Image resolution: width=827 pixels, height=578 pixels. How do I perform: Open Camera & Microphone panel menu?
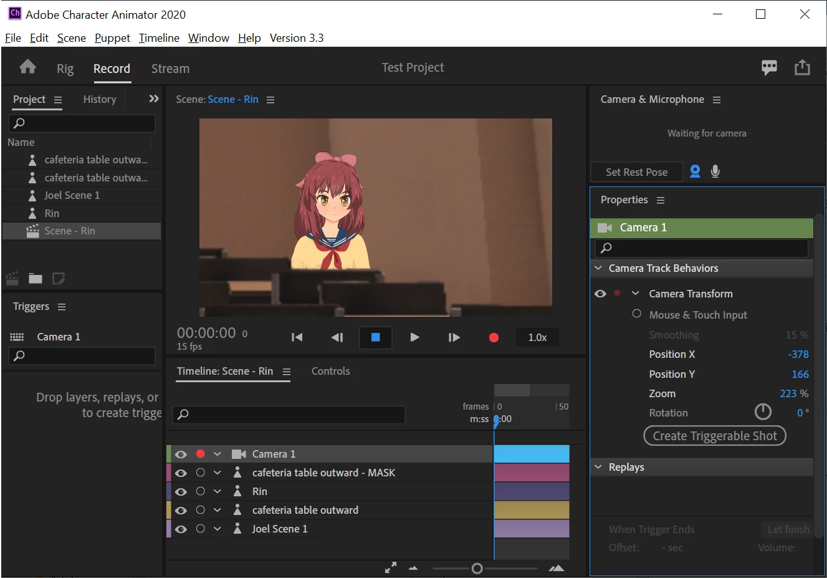717,100
